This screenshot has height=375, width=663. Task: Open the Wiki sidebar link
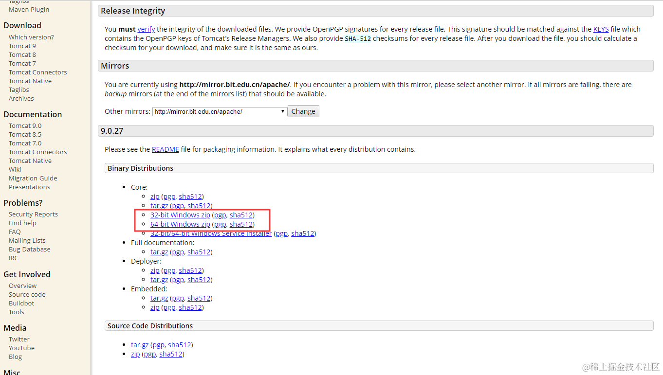pyautogui.click(x=15, y=169)
